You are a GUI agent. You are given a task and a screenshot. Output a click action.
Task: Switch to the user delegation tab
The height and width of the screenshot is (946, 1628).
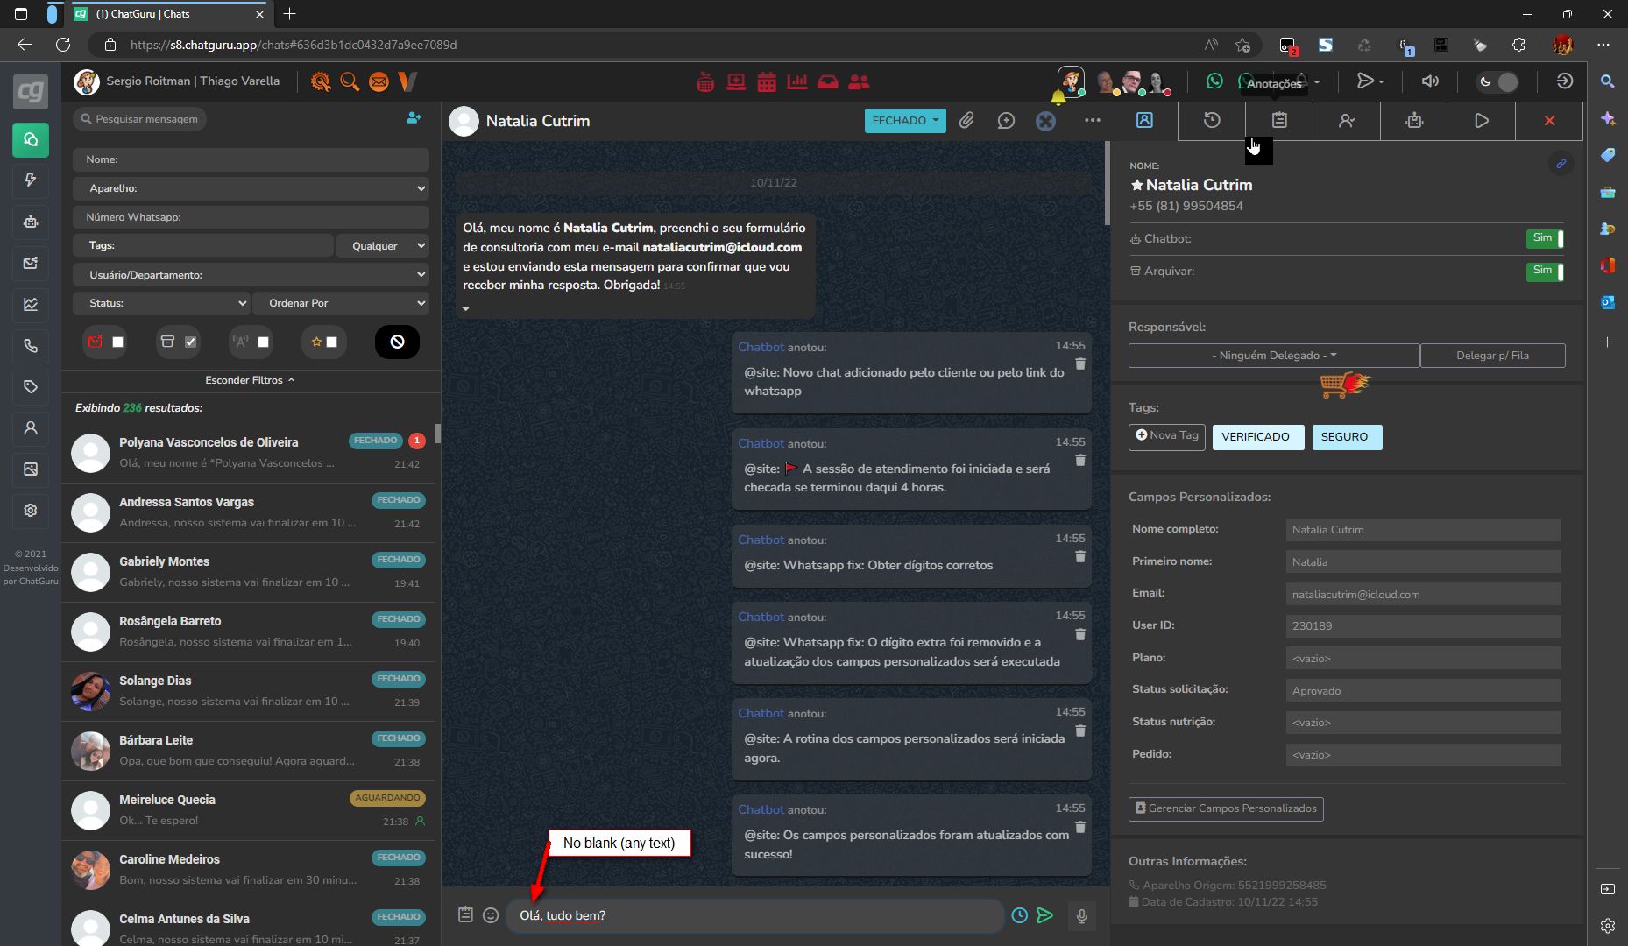[1347, 121]
